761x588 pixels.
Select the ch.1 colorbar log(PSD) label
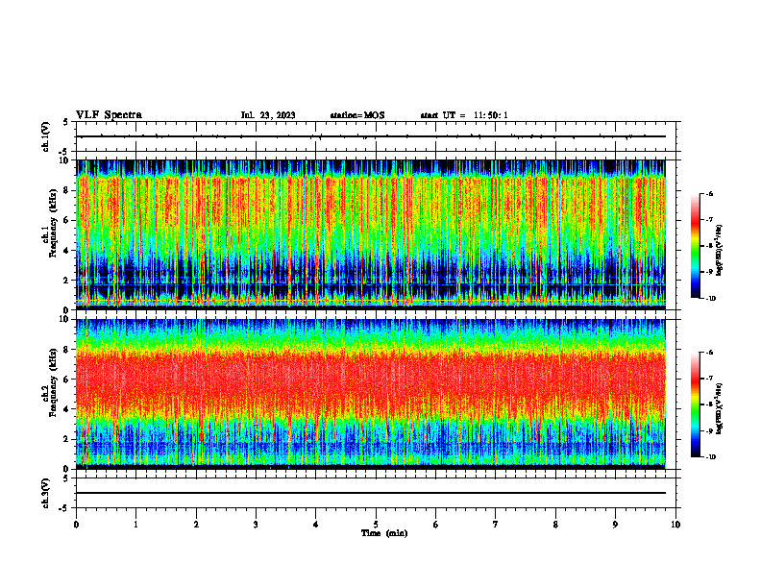(x=720, y=251)
